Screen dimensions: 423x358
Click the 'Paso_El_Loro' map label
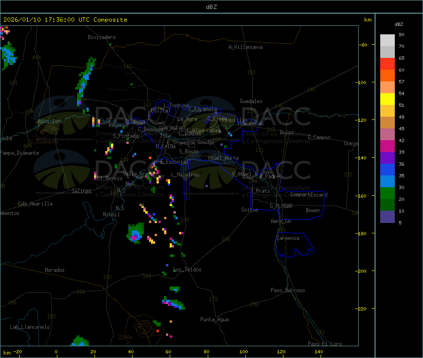point(325,344)
